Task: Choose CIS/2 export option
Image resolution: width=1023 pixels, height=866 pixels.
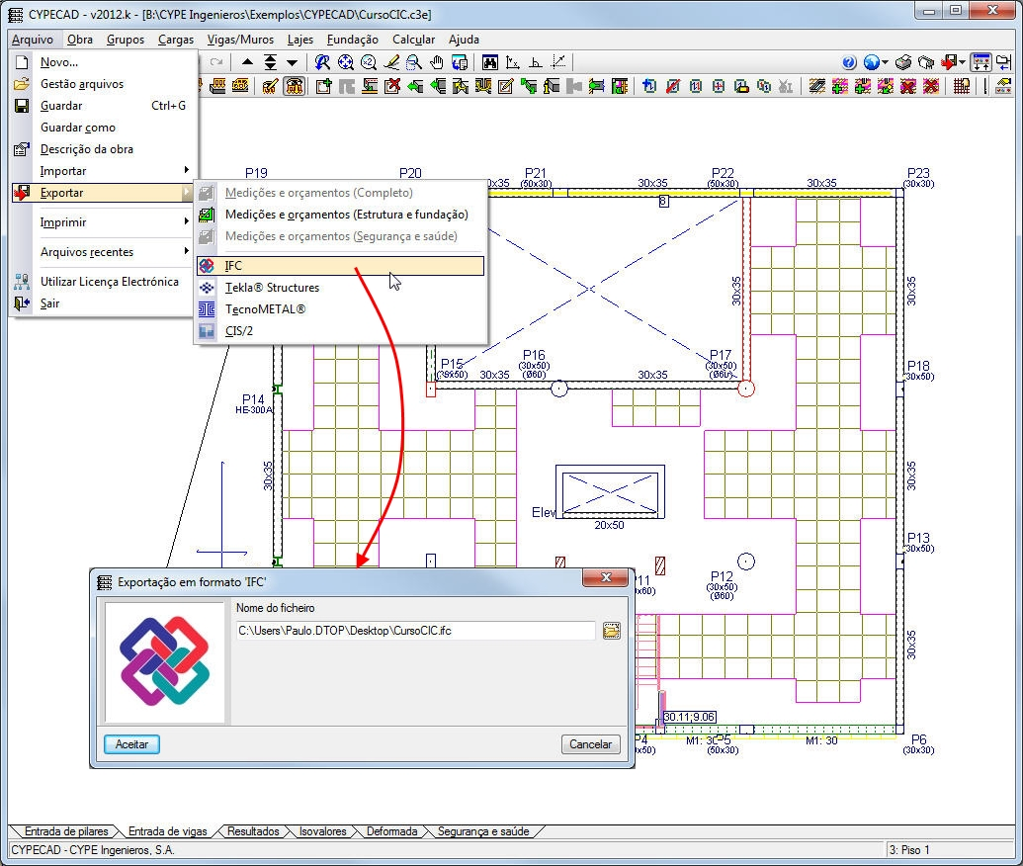Action: [340, 330]
